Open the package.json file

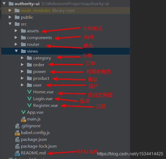(34, 139)
